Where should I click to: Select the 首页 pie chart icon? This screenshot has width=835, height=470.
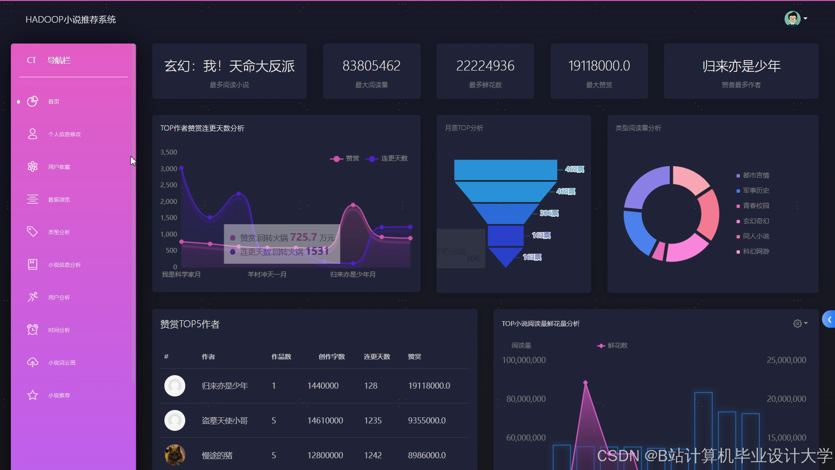click(33, 101)
